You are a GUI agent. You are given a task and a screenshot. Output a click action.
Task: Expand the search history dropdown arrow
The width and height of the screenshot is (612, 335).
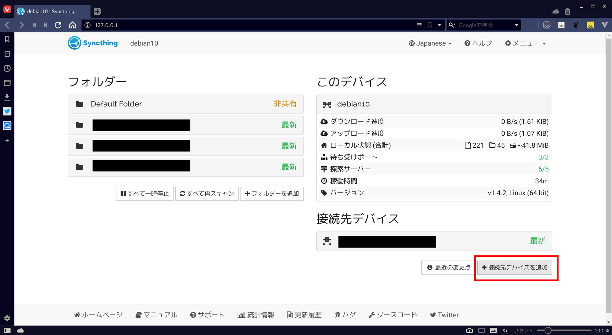[517, 25]
